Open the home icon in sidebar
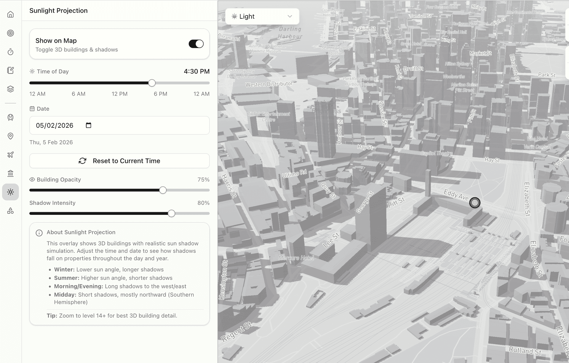 click(x=10, y=14)
